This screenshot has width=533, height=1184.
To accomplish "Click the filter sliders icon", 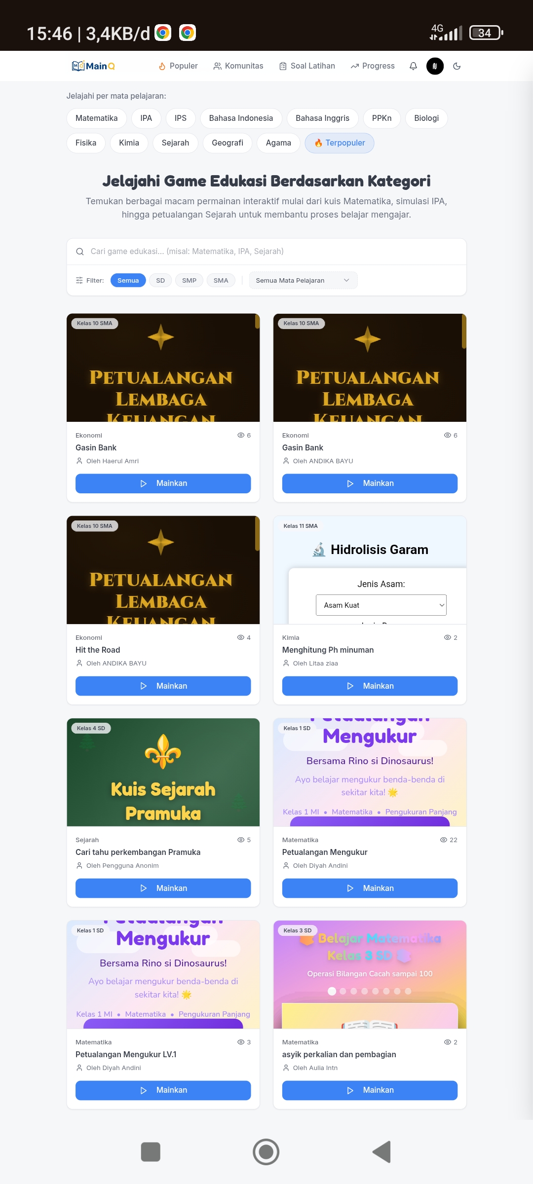I will point(79,280).
